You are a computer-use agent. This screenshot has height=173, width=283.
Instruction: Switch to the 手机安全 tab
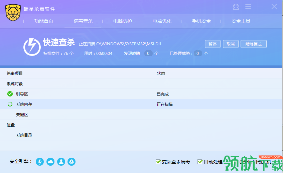tap(201, 21)
